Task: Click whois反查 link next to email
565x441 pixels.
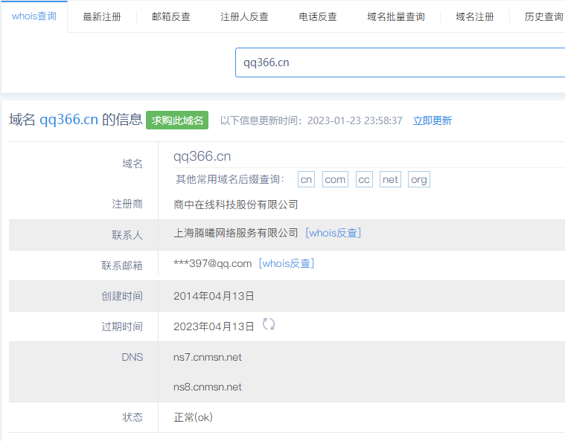Action: coord(287,263)
